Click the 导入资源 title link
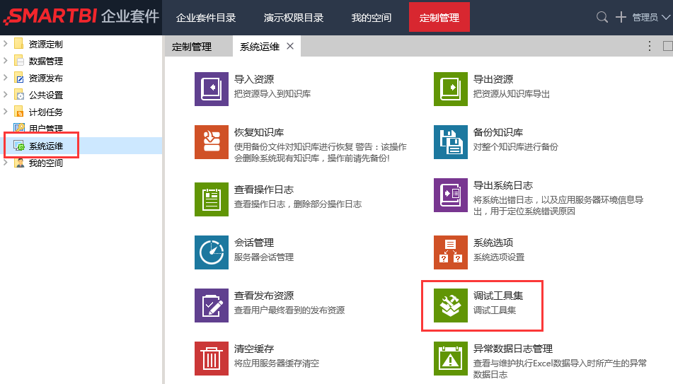This screenshot has height=384, width=673. coord(254,79)
